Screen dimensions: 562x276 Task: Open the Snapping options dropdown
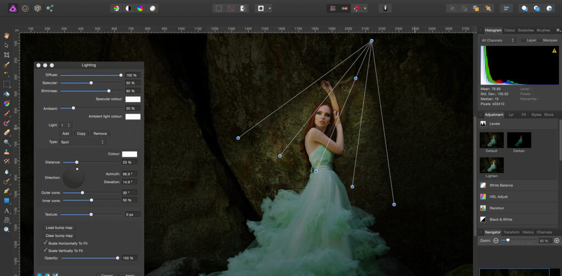click(x=365, y=8)
